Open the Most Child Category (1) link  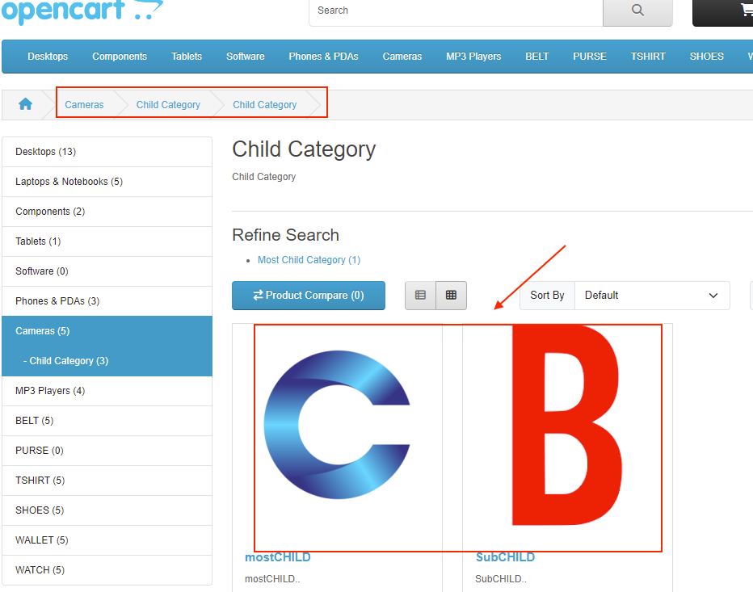tap(309, 260)
